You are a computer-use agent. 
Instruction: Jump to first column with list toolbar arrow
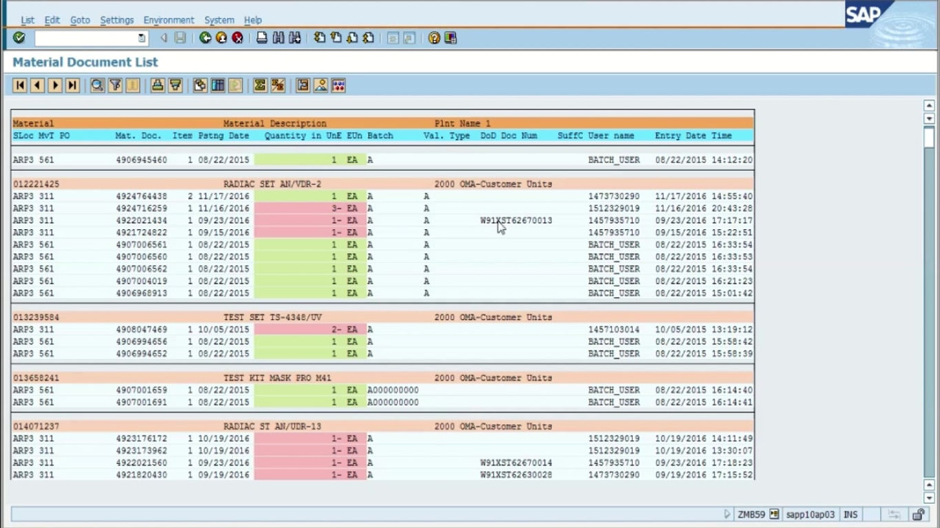coord(20,85)
